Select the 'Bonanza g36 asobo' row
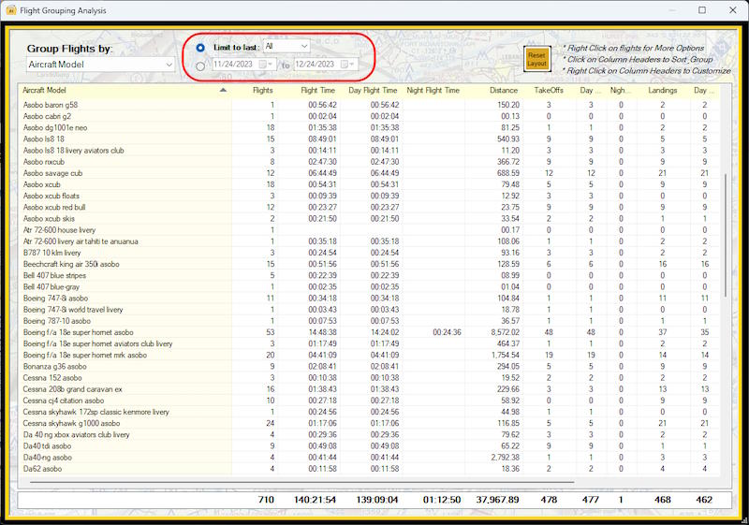The image size is (749, 525). [368, 367]
